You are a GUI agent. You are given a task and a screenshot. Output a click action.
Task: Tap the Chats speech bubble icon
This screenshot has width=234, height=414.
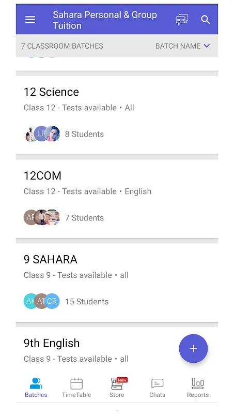coord(158,383)
